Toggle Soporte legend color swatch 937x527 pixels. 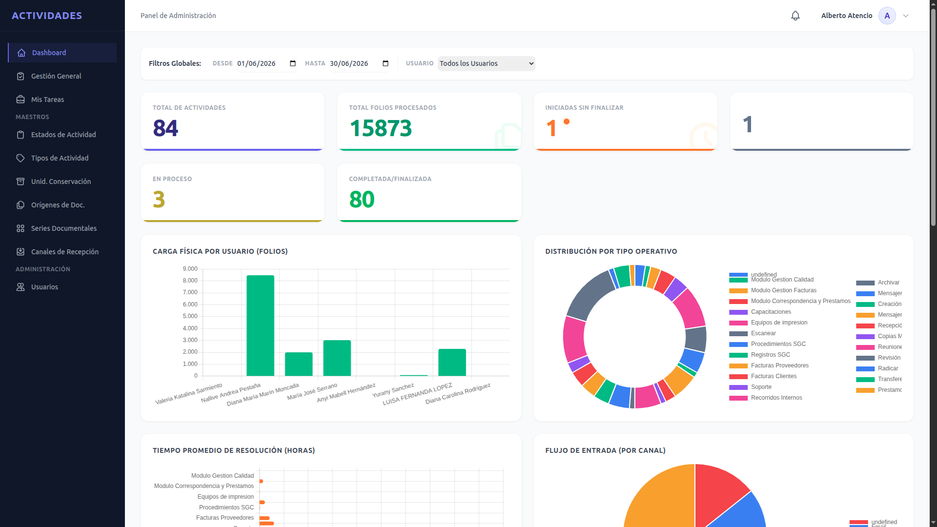(738, 387)
